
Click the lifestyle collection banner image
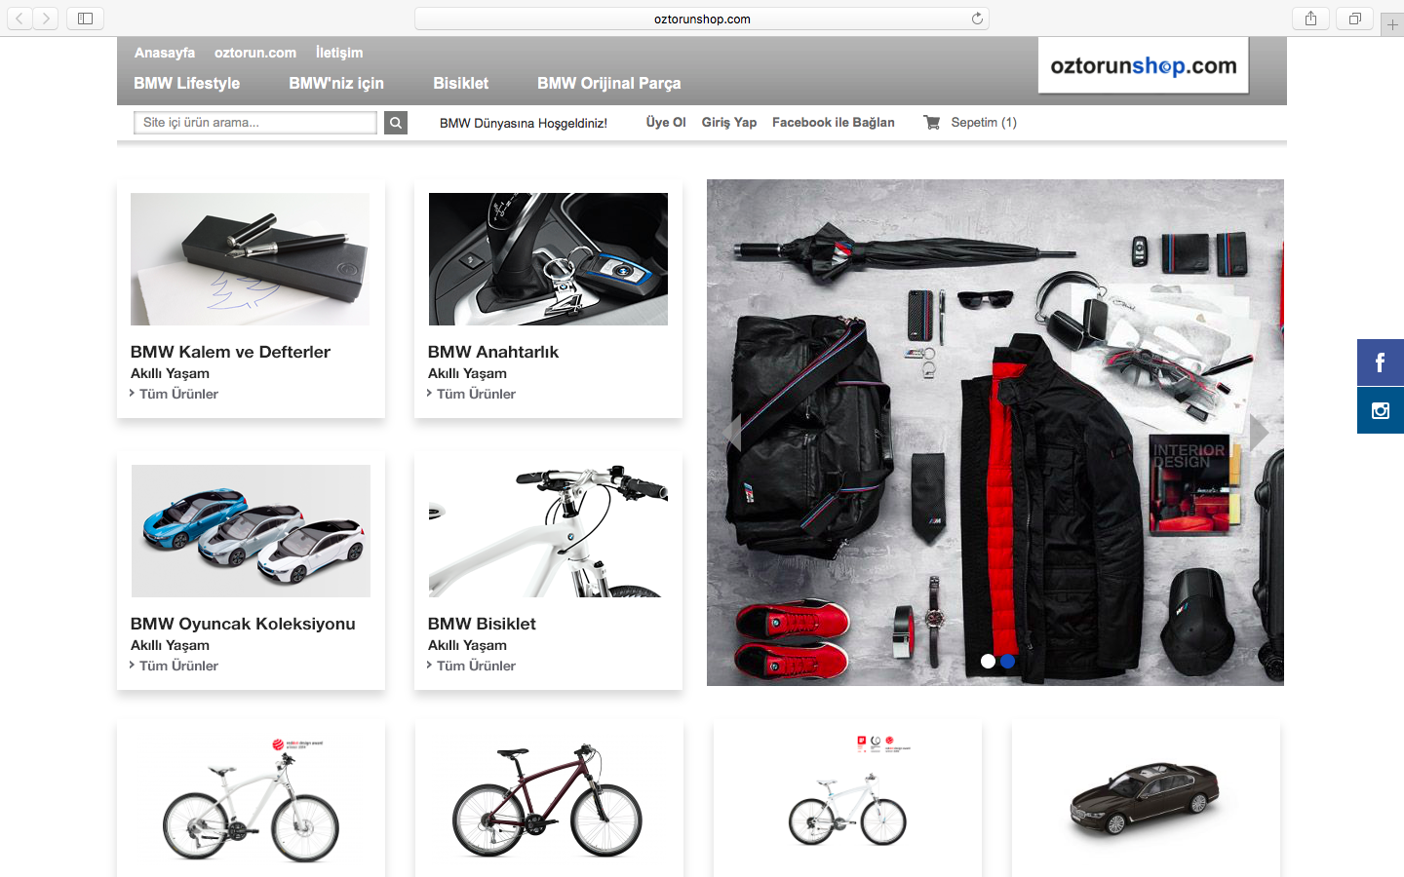(x=995, y=433)
